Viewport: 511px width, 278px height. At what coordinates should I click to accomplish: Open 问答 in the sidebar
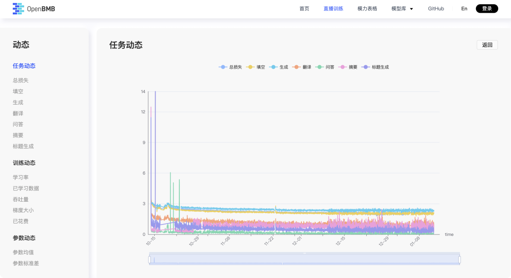(18, 124)
